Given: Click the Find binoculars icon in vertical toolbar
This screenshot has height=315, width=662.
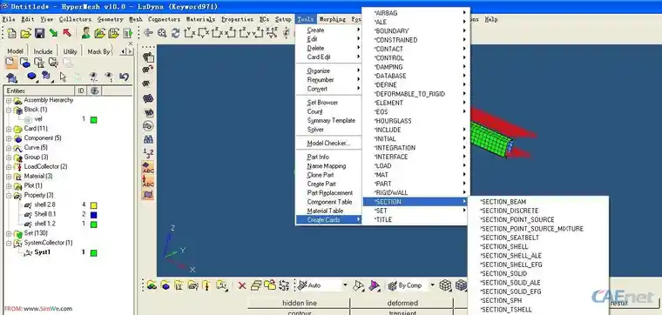Looking at the screenshot, I should pos(148,139).
